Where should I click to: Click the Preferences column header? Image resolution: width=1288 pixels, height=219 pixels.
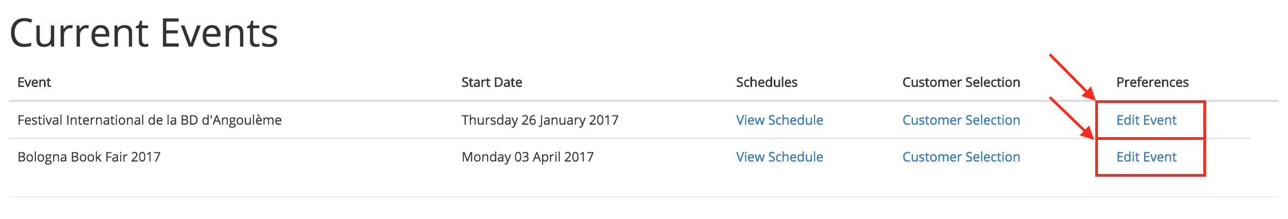[1152, 82]
